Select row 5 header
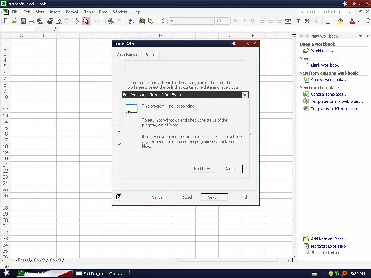The height and width of the screenshot is (278, 371). tap(5, 67)
